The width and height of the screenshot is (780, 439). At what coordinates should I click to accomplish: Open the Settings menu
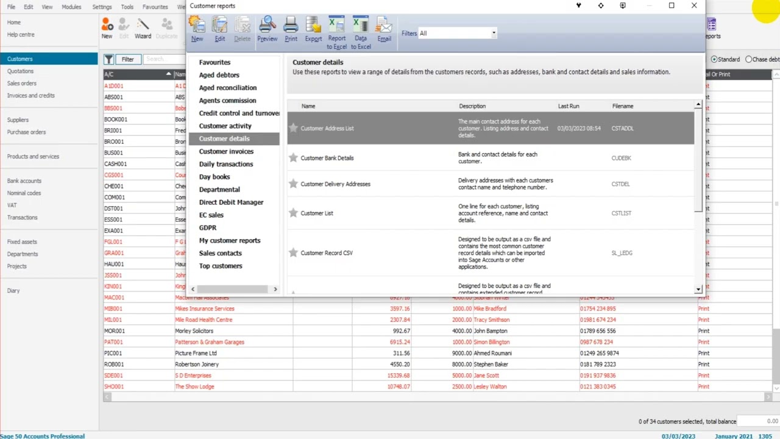tap(102, 7)
